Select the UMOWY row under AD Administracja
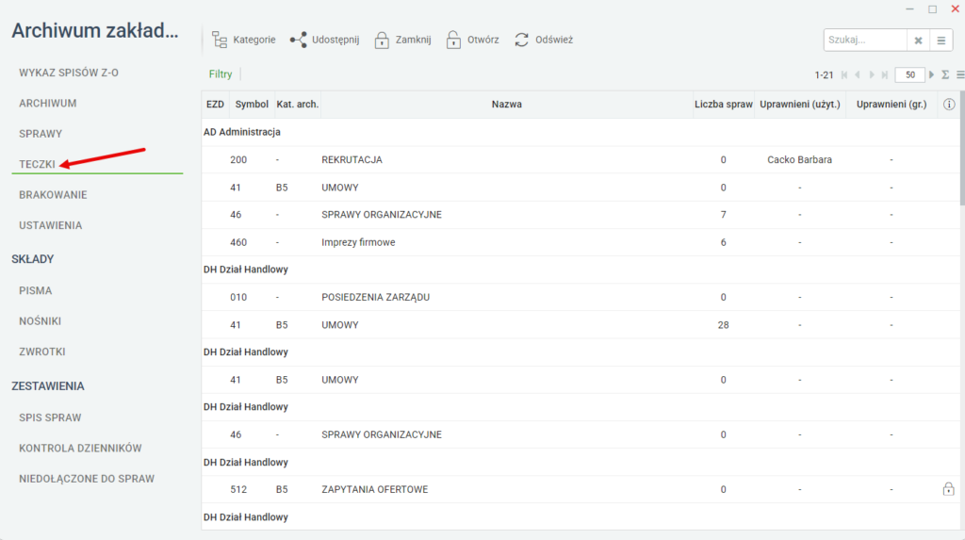This screenshot has width=965, height=540. click(581, 188)
